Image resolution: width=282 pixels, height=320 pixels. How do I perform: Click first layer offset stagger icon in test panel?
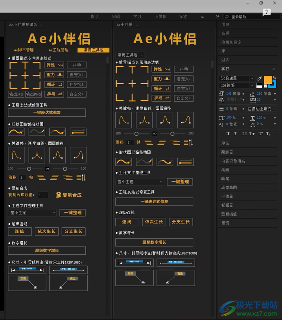tap(41, 177)
